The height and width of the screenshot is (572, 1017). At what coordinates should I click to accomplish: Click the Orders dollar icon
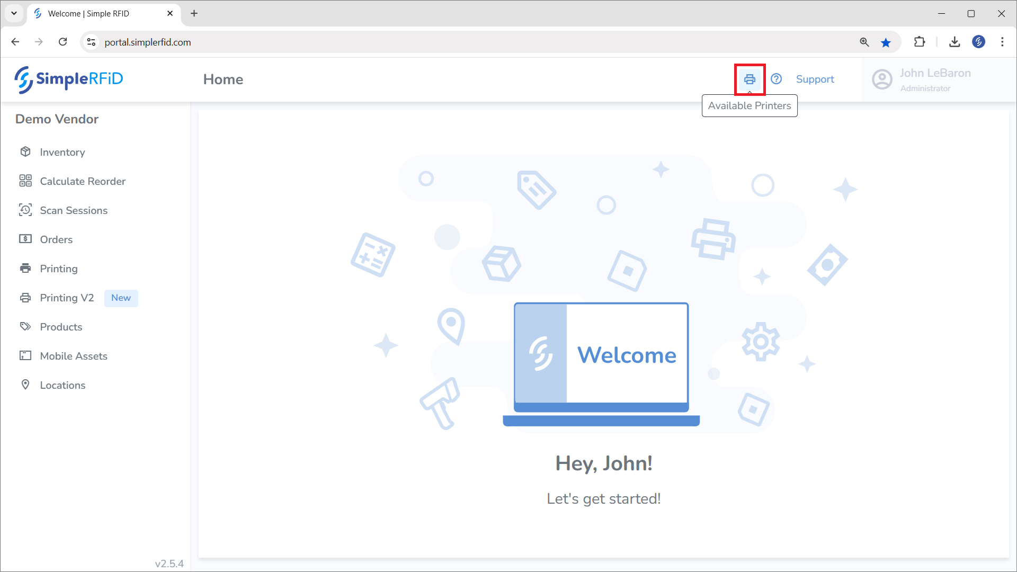(x=25, y=239)
